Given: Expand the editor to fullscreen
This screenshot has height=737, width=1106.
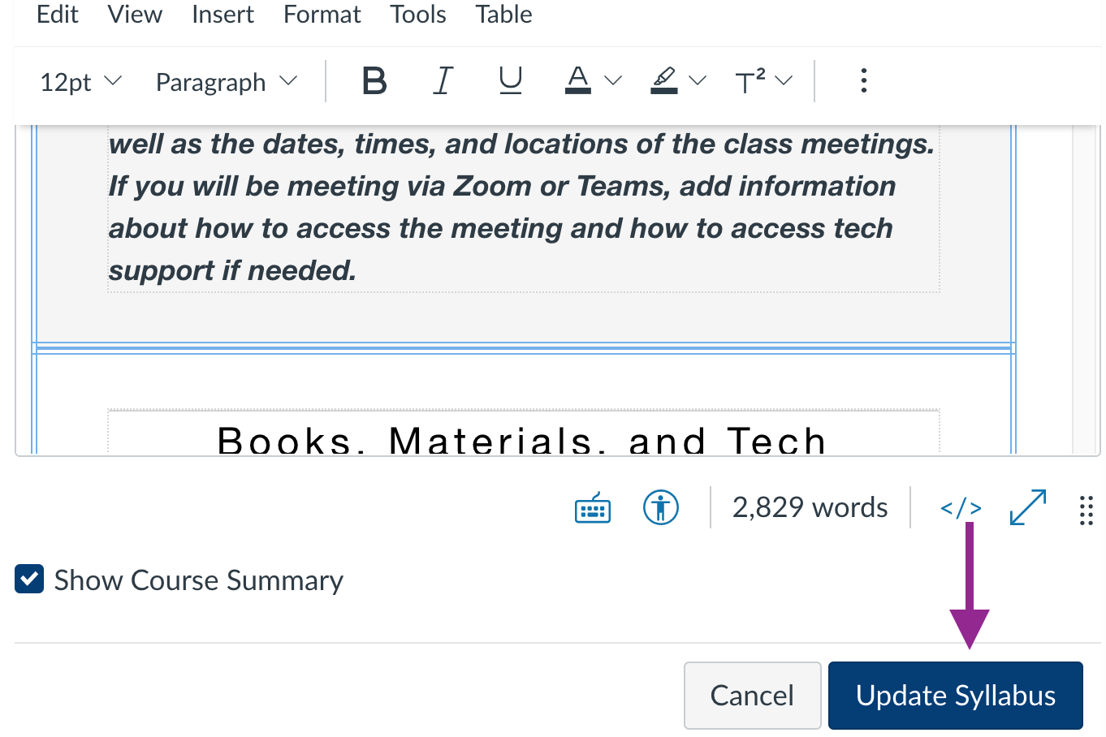Looking at the screenshot, I should coord(1027,507).
